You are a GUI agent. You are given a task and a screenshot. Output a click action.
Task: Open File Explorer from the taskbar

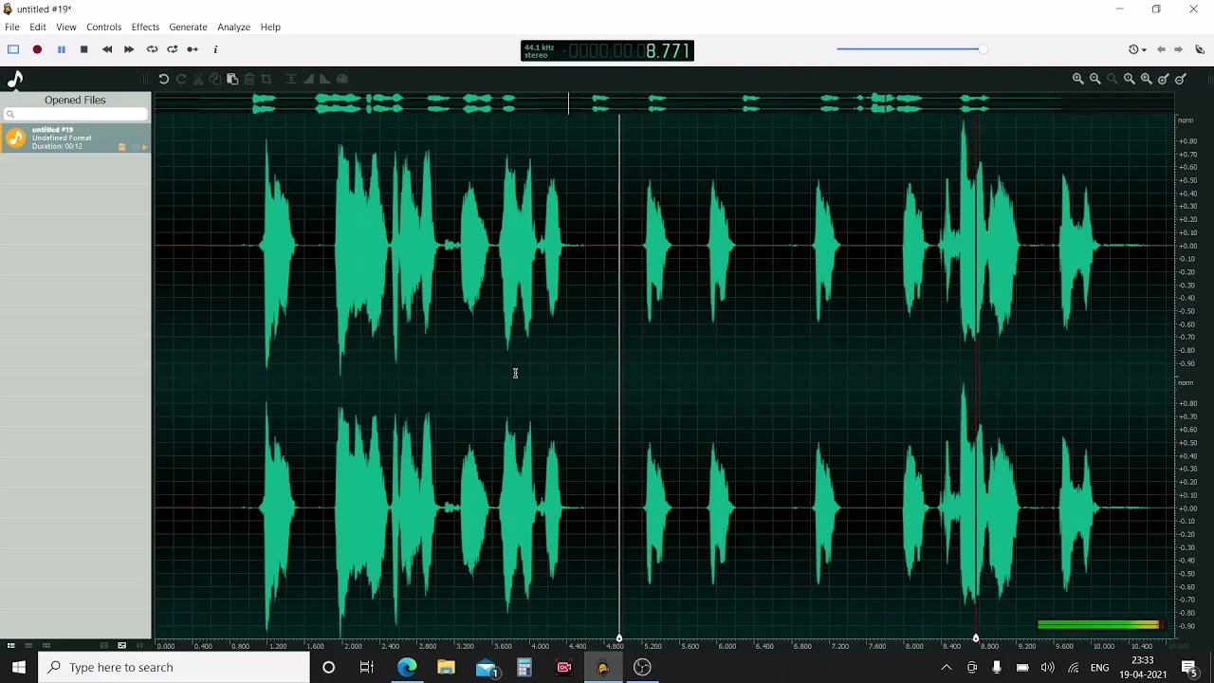coord(446,668)
